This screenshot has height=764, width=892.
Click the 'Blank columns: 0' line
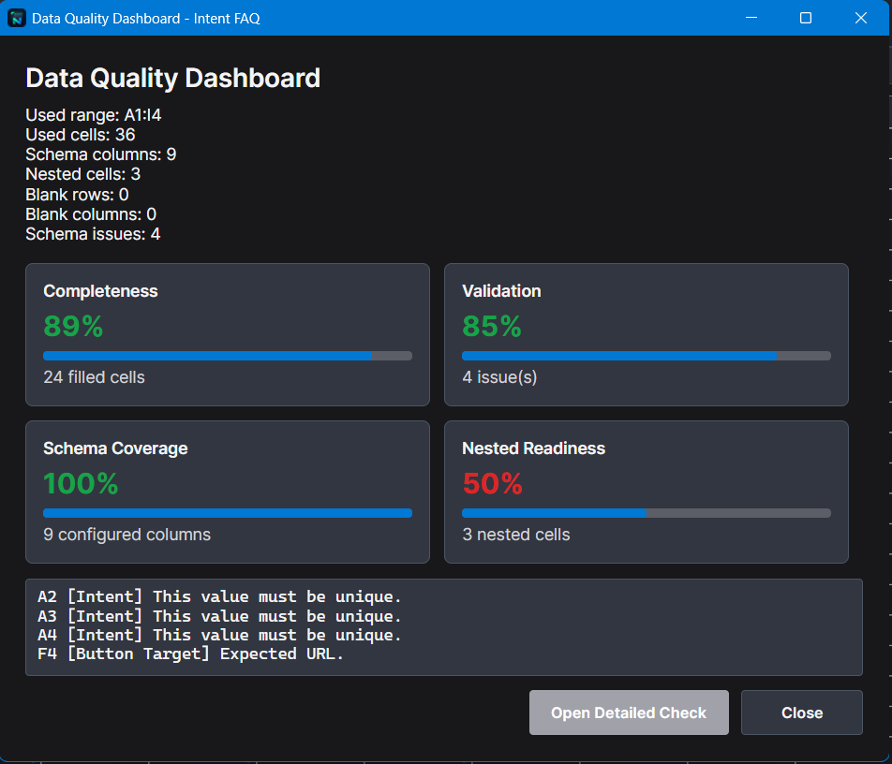tap(91, 214)
